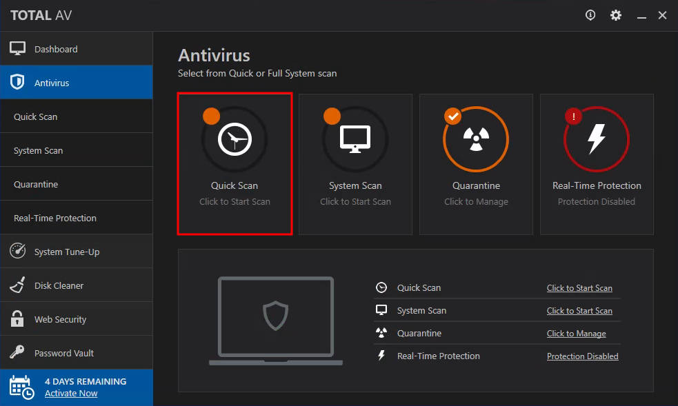Click the Quick Scan clock icon card

[235, 139]
